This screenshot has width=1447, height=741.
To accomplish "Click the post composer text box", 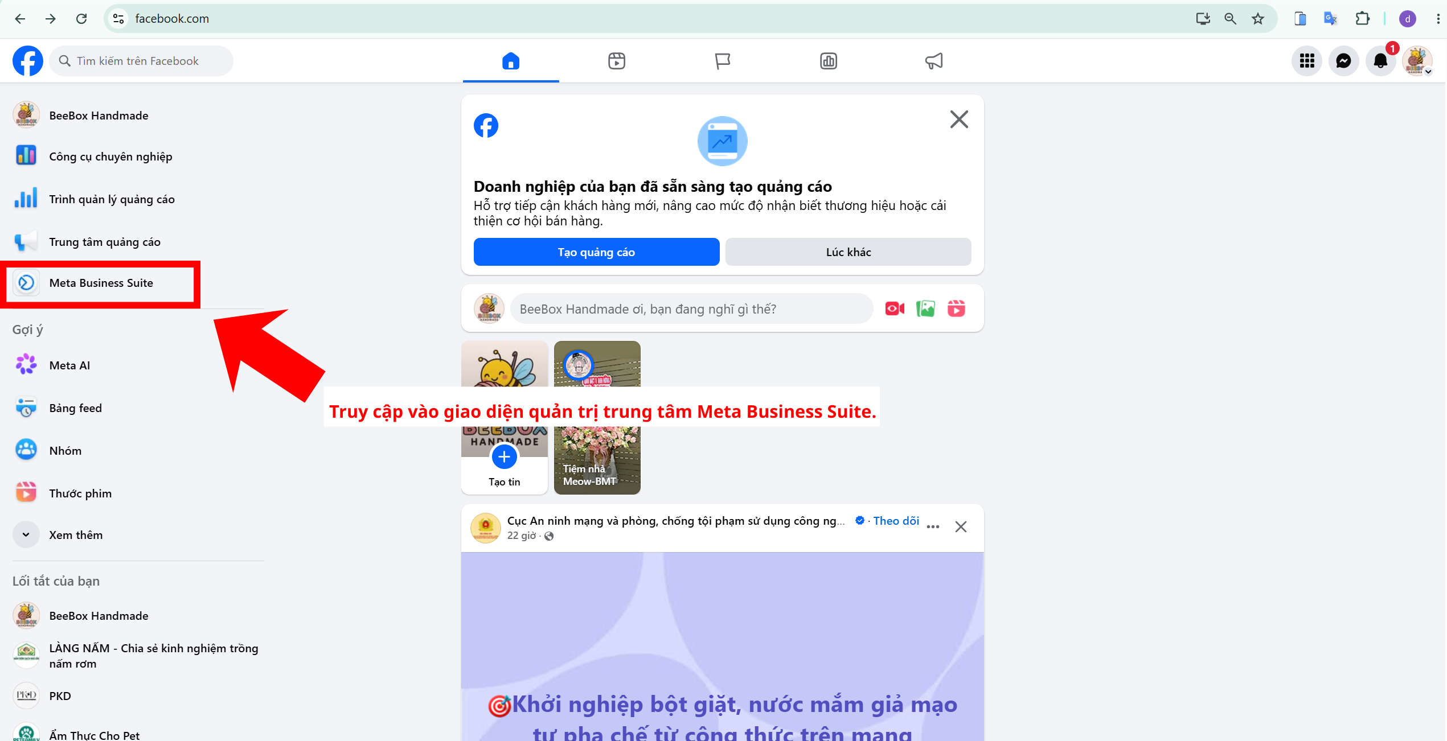I will point(692,309).
